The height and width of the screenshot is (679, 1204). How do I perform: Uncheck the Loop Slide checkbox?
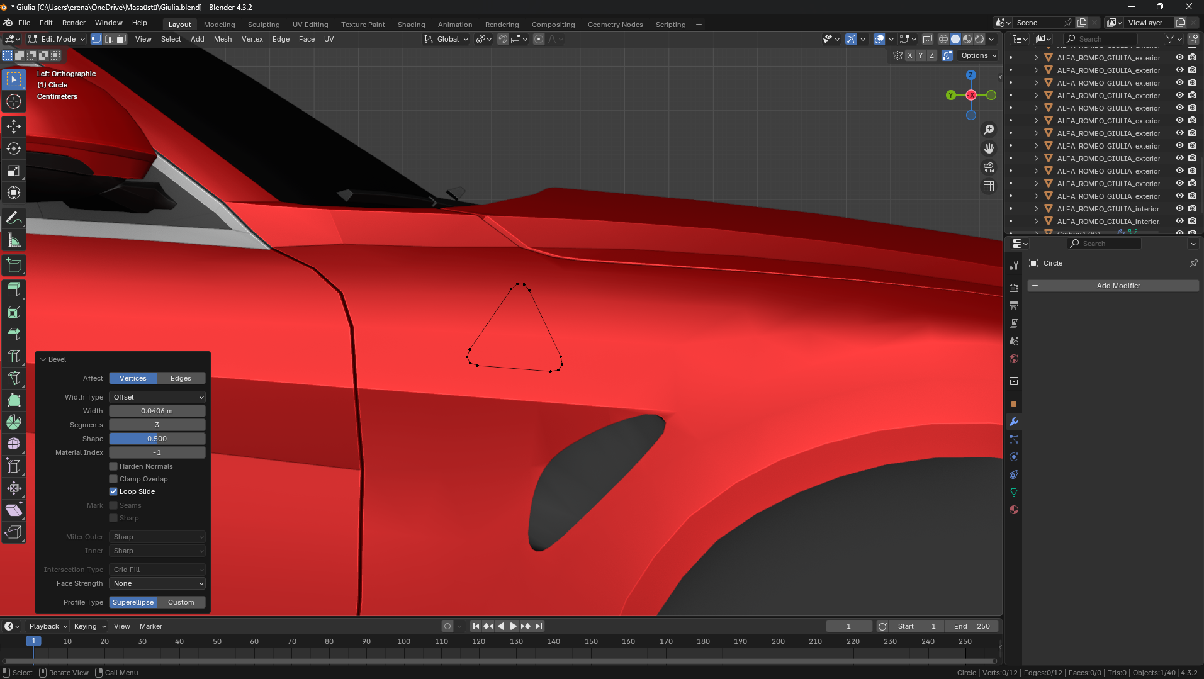point(113,491)
